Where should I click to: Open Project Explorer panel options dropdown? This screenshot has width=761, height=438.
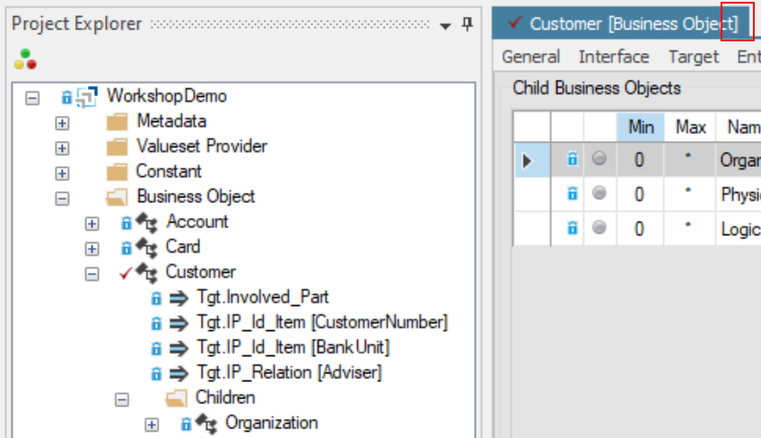pos(446,26)
